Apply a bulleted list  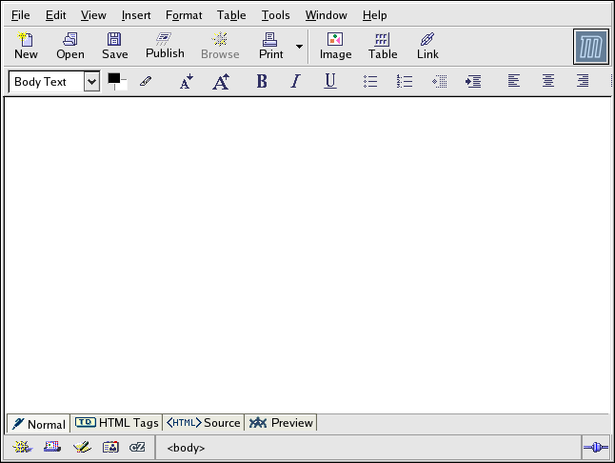[x=370, y=82]
